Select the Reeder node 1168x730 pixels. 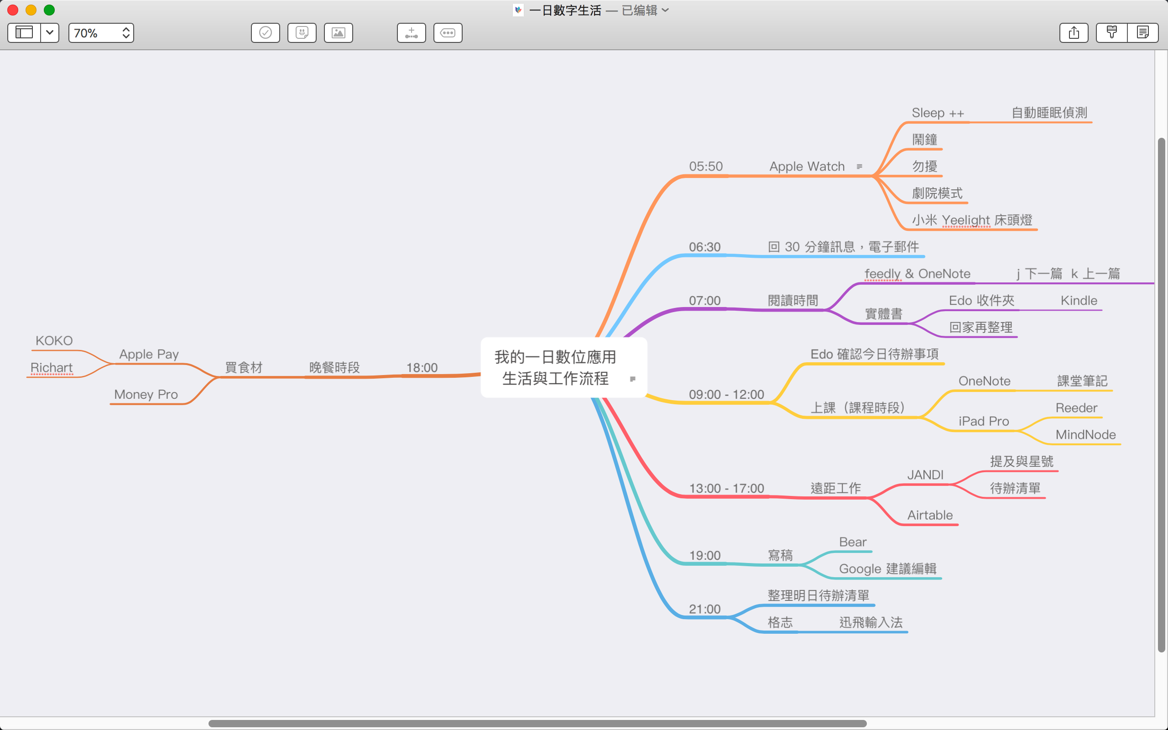[x=1076, y=408]
